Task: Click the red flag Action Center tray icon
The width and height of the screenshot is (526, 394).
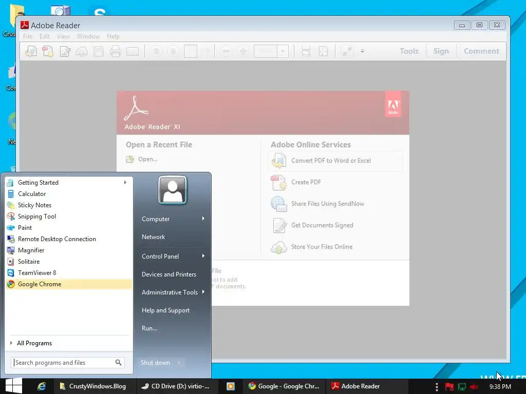Action: (449, 387)
